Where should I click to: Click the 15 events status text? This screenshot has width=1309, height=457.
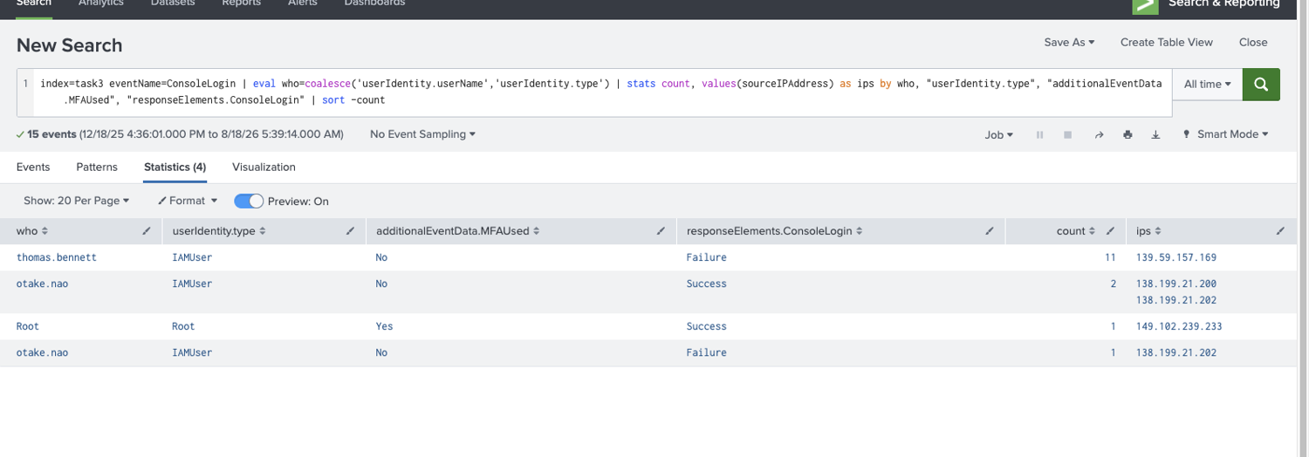click(x=51, y=134)
